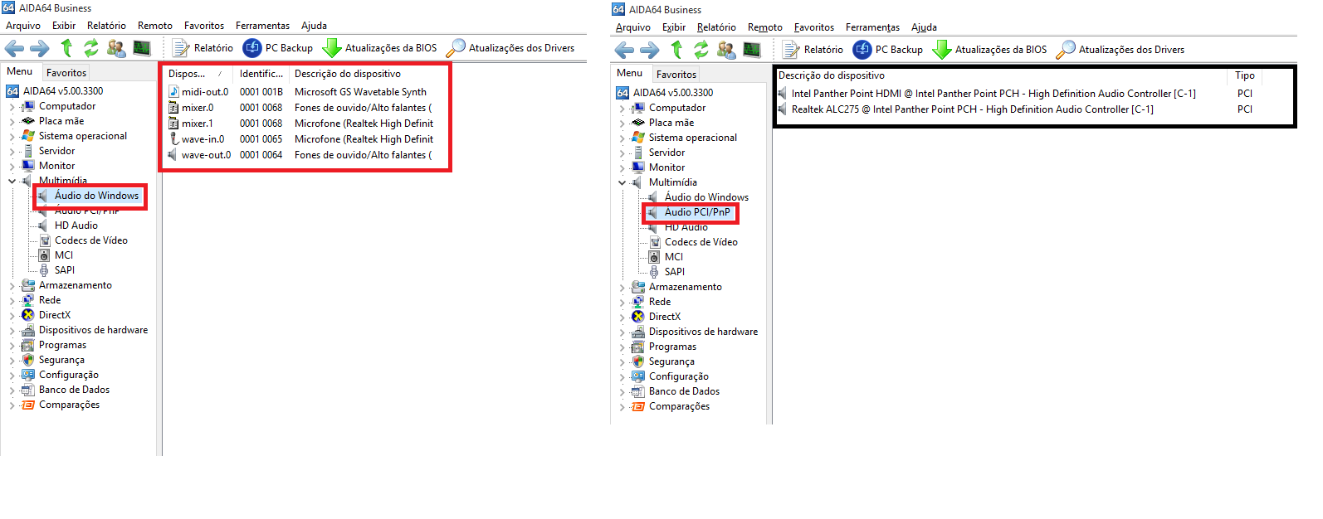Open the user management icon in right window

click(x=726, y=50)
